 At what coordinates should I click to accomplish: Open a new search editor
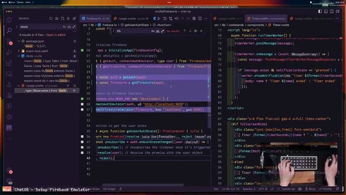(x=63, y=18)
